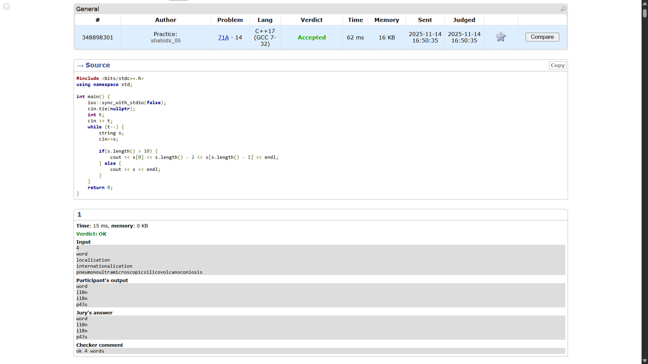Screen dimensions: 648x364
Task: Click the 16 KB memory value
Action: pyautogui.click(x=387, y=37)
